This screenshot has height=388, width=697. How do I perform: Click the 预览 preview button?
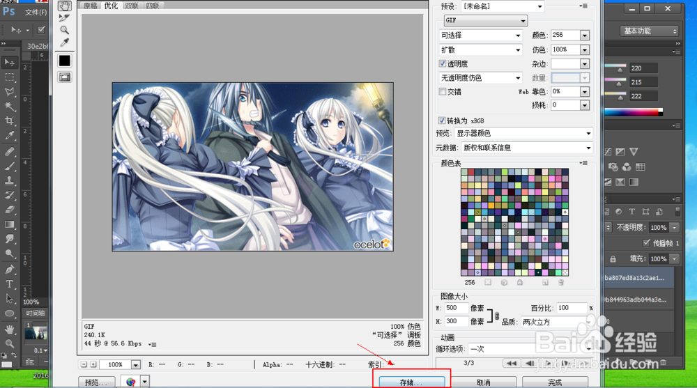pyautogui.click(x=96, y=382)
